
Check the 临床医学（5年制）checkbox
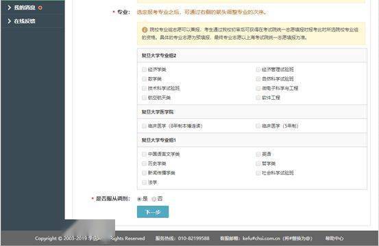(x=258, y=126)
